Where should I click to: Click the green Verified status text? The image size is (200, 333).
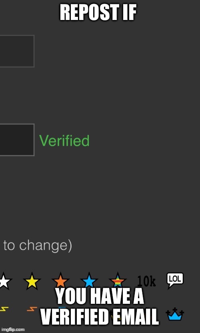(x=64, y=141)
